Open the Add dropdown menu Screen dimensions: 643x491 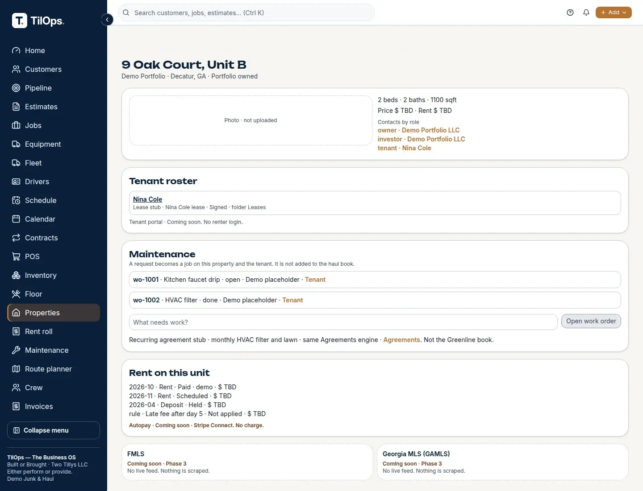pos(614,12)
